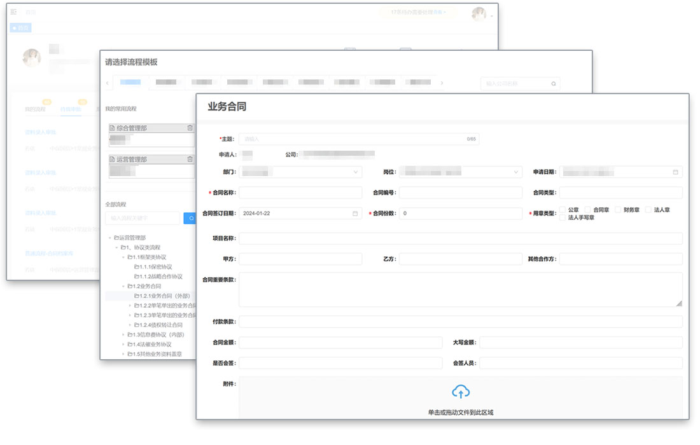
Task: Switch to the 待我审批 tab
Action: [x=71, y=109]
